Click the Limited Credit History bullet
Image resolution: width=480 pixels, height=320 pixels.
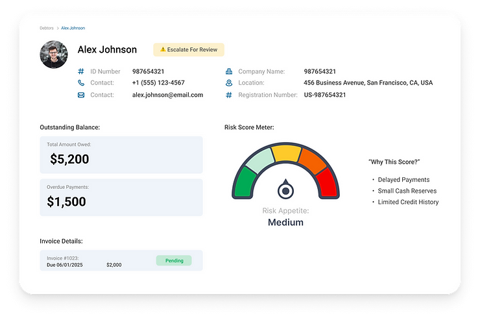click(408, 202)
